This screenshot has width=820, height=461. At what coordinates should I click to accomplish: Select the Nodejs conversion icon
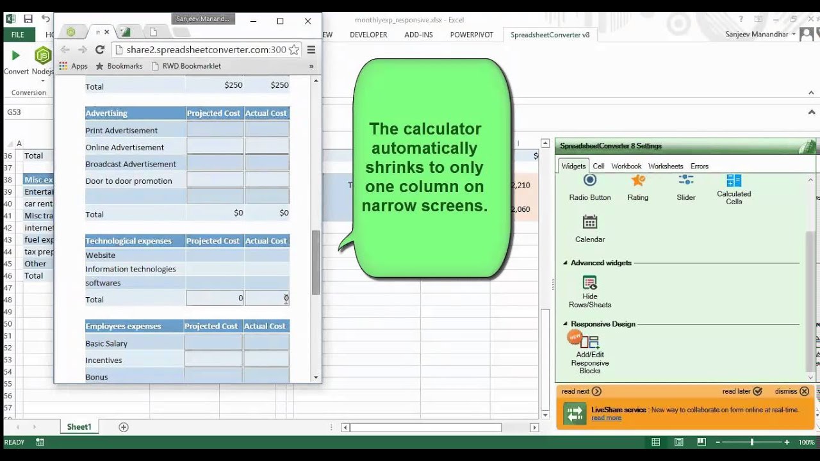click(43, 56)
